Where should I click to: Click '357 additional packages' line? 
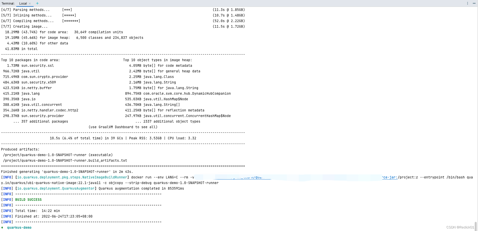[x=41, y=121]
